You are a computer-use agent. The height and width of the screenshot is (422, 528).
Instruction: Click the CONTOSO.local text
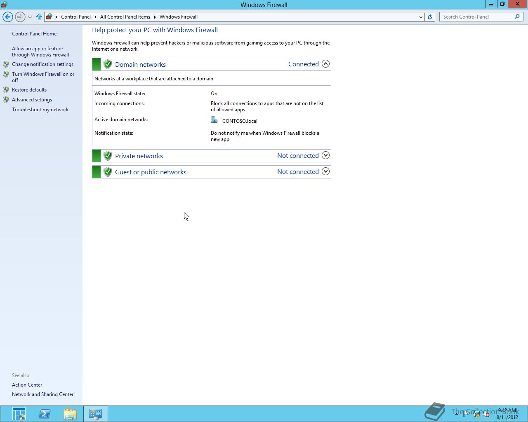click(x=240, y=121)
